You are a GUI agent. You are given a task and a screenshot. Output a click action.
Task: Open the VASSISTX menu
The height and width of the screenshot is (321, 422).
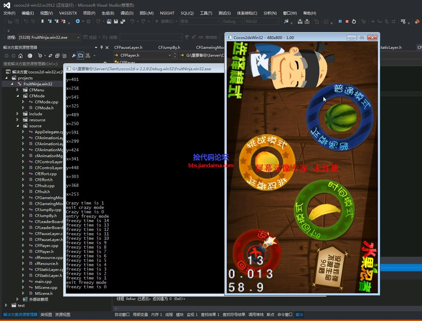coord(68,13)
